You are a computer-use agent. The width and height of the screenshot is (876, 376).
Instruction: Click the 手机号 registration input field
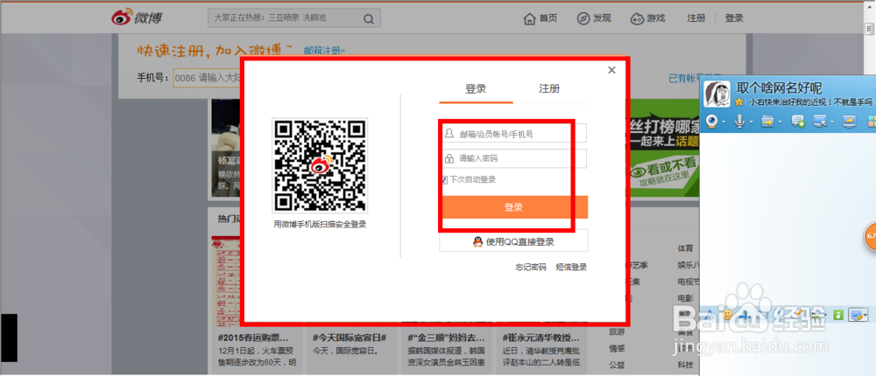pos(207,78)
